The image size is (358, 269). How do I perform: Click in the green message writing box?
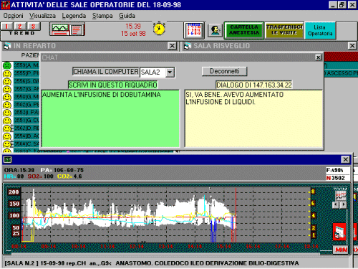click(110, 118)
